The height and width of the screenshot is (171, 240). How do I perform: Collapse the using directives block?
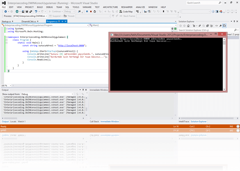click(7, 29)
